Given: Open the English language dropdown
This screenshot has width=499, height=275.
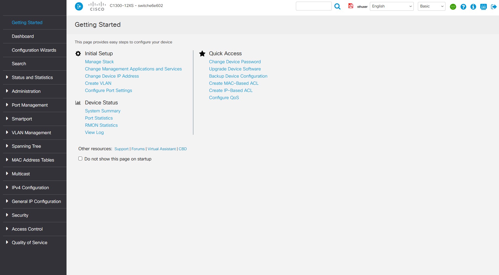Looking at the screenshot, I should pos(391,6).
